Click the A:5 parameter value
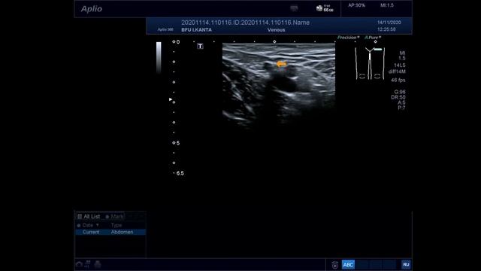This screenshot has width=481, height=271. pyautogui.click(x=401, y=102)
